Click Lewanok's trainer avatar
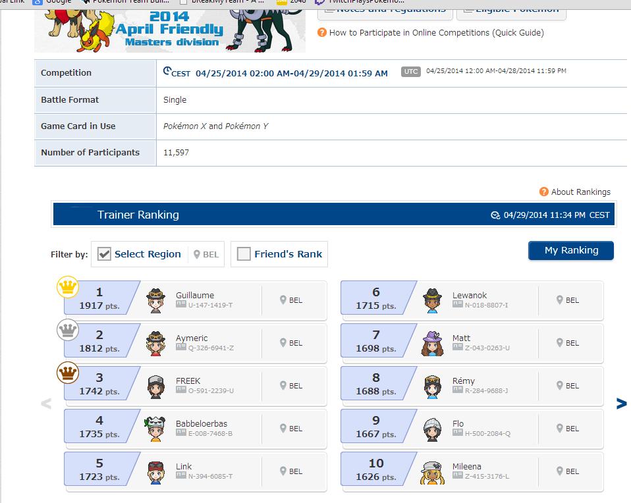This screenshot has width=631, height=503. 433,301
